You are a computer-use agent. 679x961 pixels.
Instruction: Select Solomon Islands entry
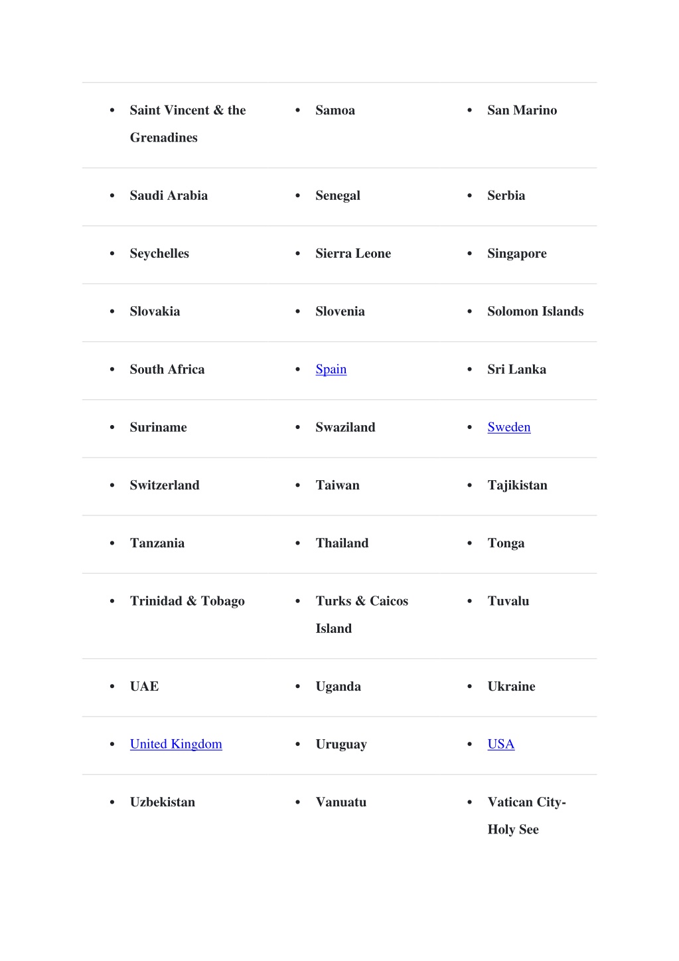535,311
